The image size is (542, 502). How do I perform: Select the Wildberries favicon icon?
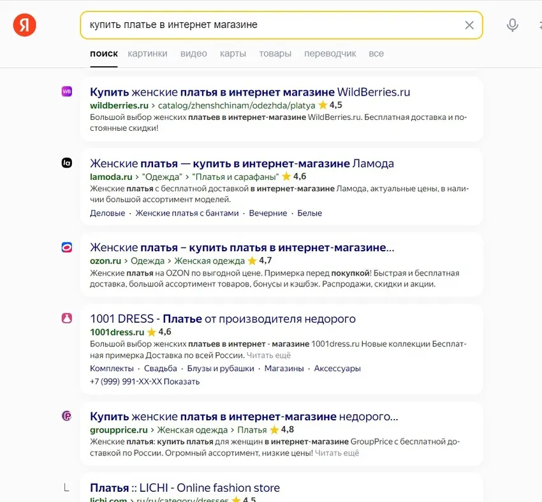tap(66, 91)
